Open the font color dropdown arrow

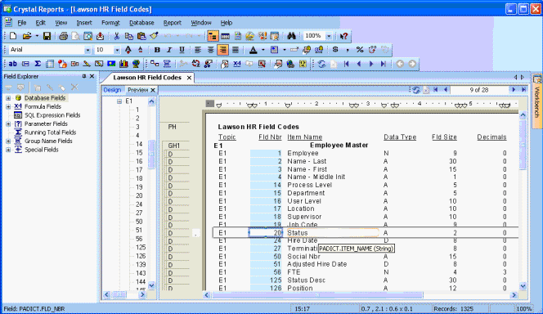coord(263,50)
